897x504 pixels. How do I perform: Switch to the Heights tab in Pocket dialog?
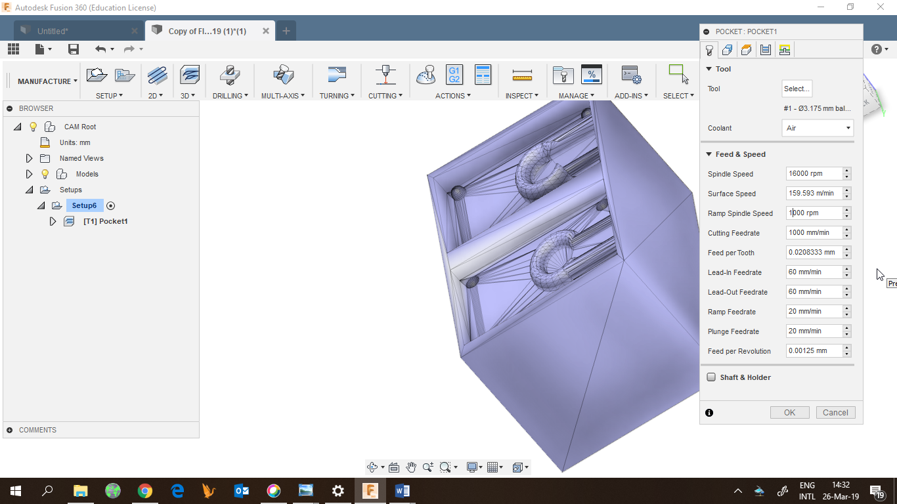pos(746,50)
